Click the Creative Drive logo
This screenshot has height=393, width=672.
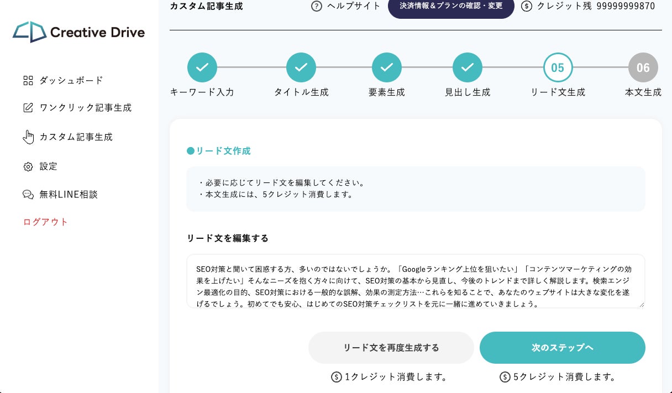78,32
